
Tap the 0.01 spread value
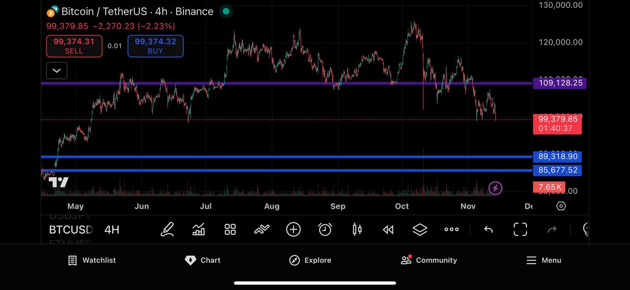coord(114,46)
